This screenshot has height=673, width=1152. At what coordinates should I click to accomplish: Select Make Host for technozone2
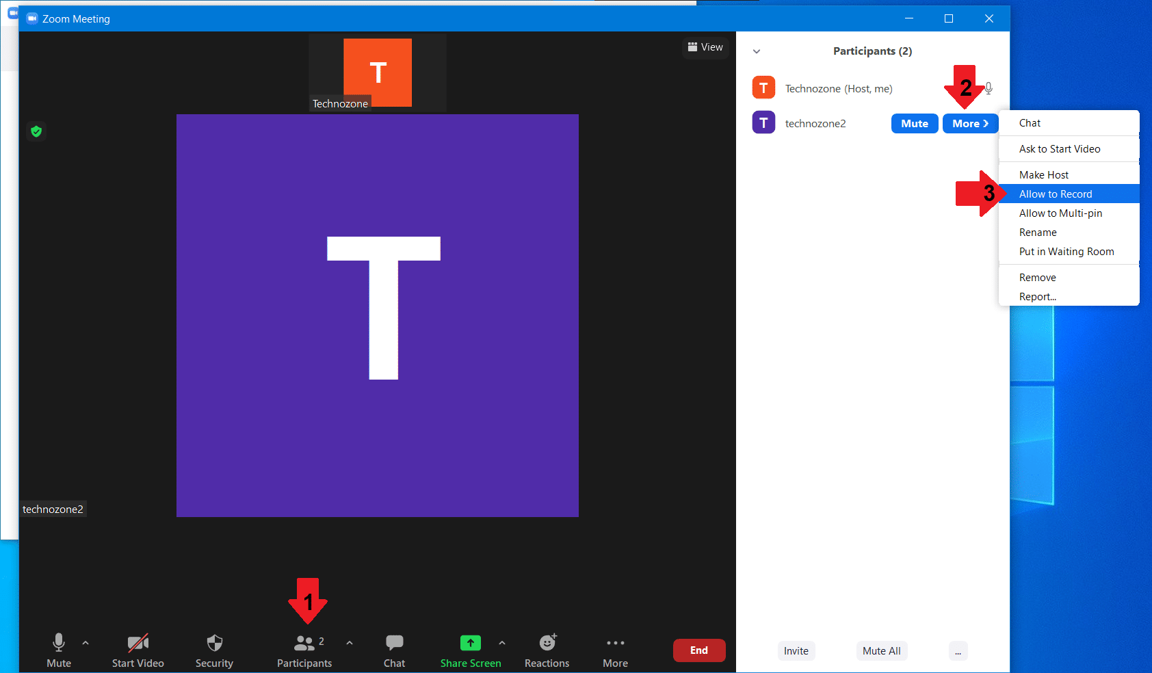[1069, 175]
